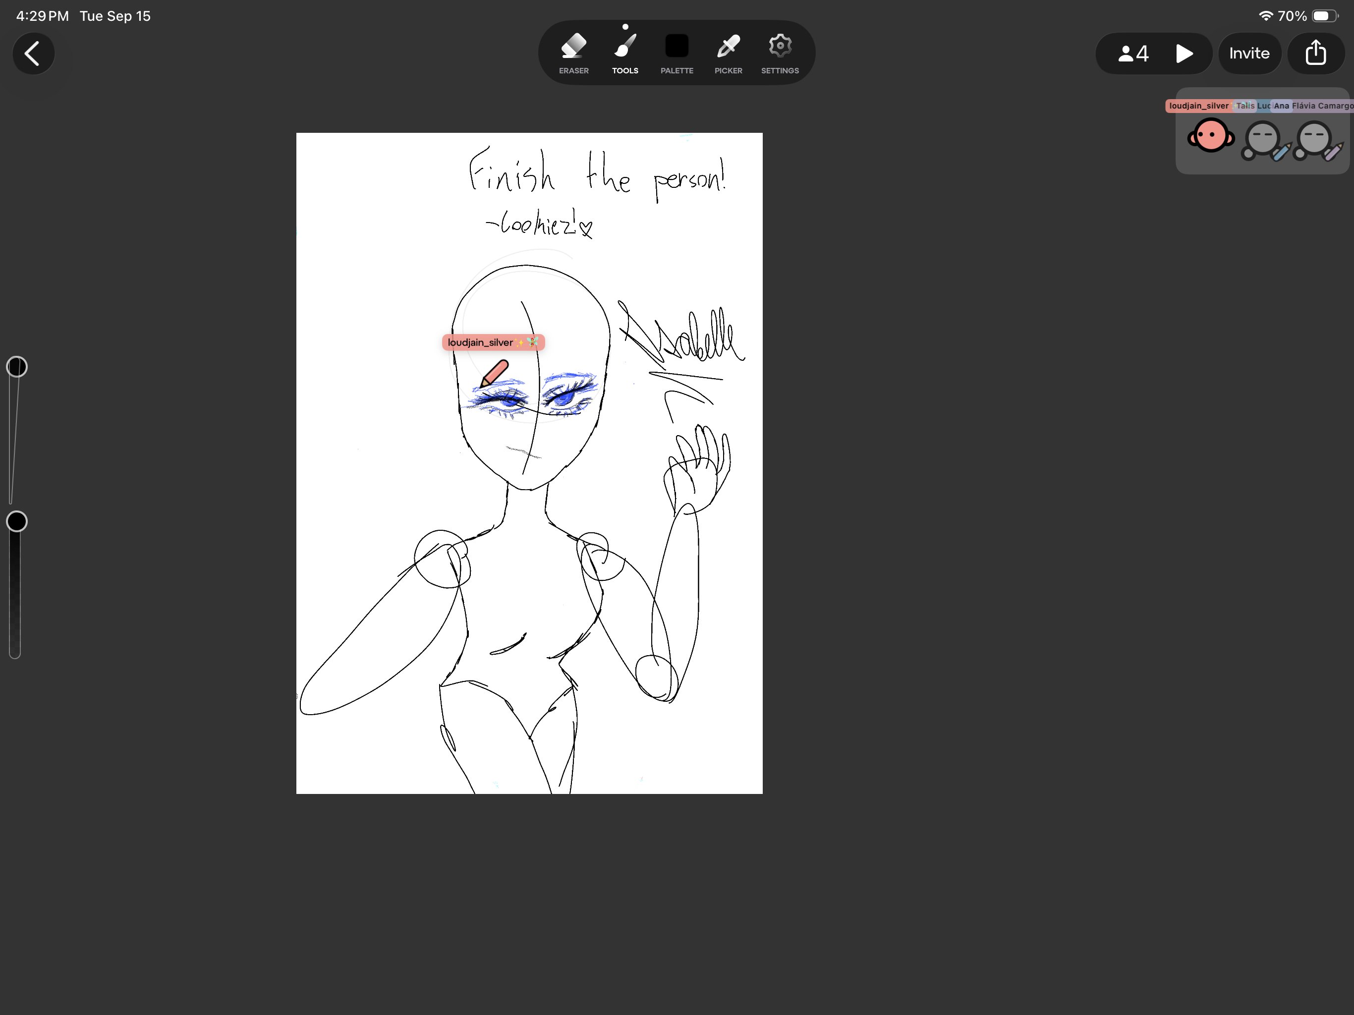Screen dimensions: 1354x1015
Task: Play the drawing replay
Action: click(x=1184, y=54)
